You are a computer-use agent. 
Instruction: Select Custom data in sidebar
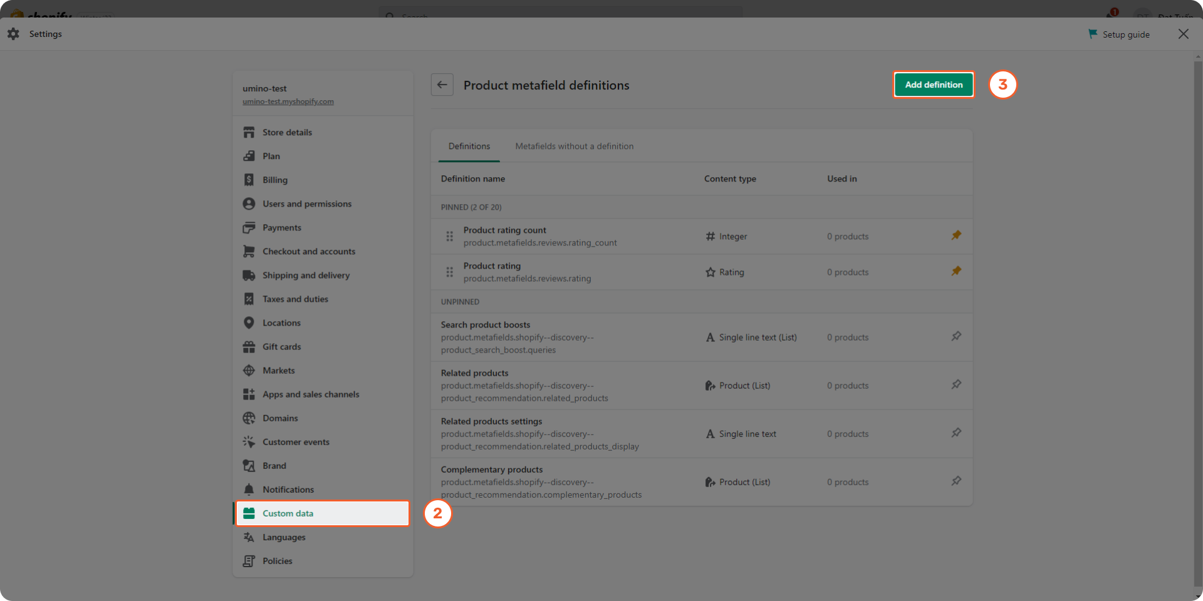click(288, 513)
